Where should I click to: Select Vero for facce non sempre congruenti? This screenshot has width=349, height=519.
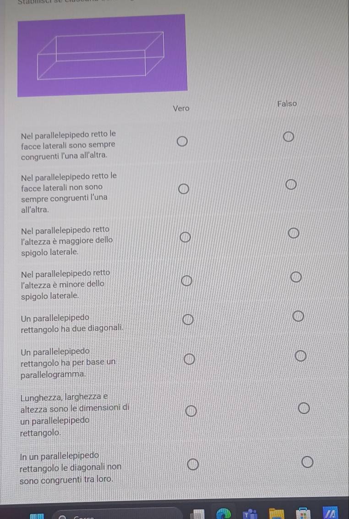click(x=184, y=189)
